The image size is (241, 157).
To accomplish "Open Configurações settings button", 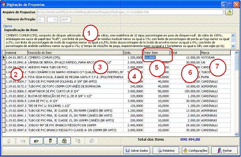I will [x=195, y=150].
